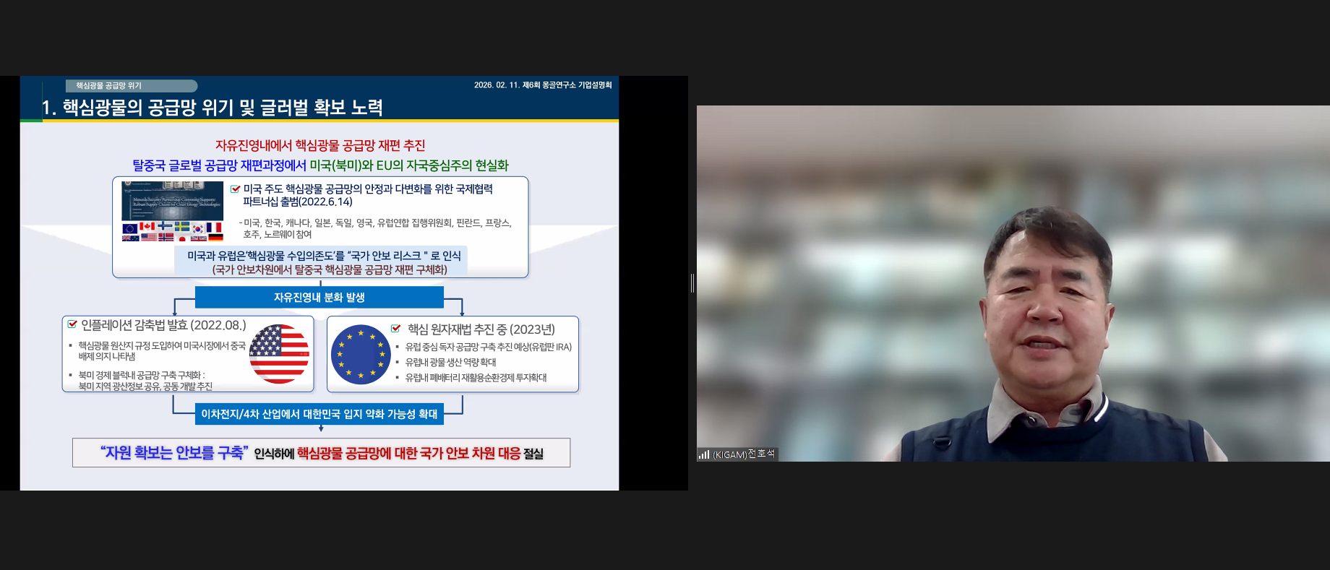Click the South Korean flag in flag grid
This screenshot has width=1330, height=570.
tap(198, 228)
